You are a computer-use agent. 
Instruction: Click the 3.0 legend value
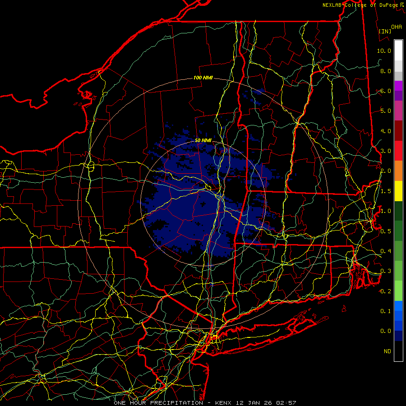(386, 151)
